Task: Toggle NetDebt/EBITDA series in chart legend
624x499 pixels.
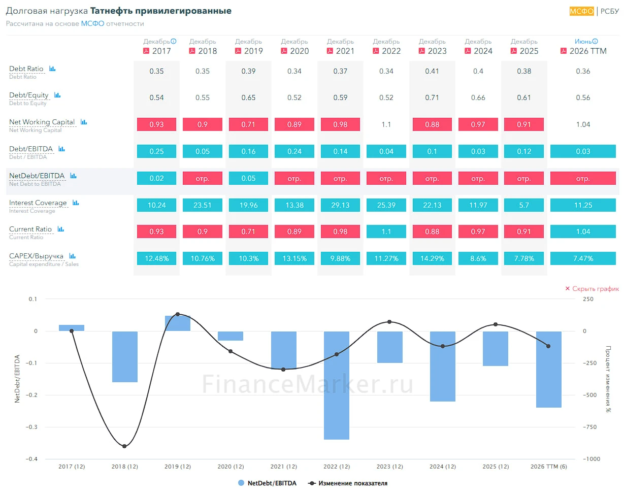Action: tap(268, 483)
